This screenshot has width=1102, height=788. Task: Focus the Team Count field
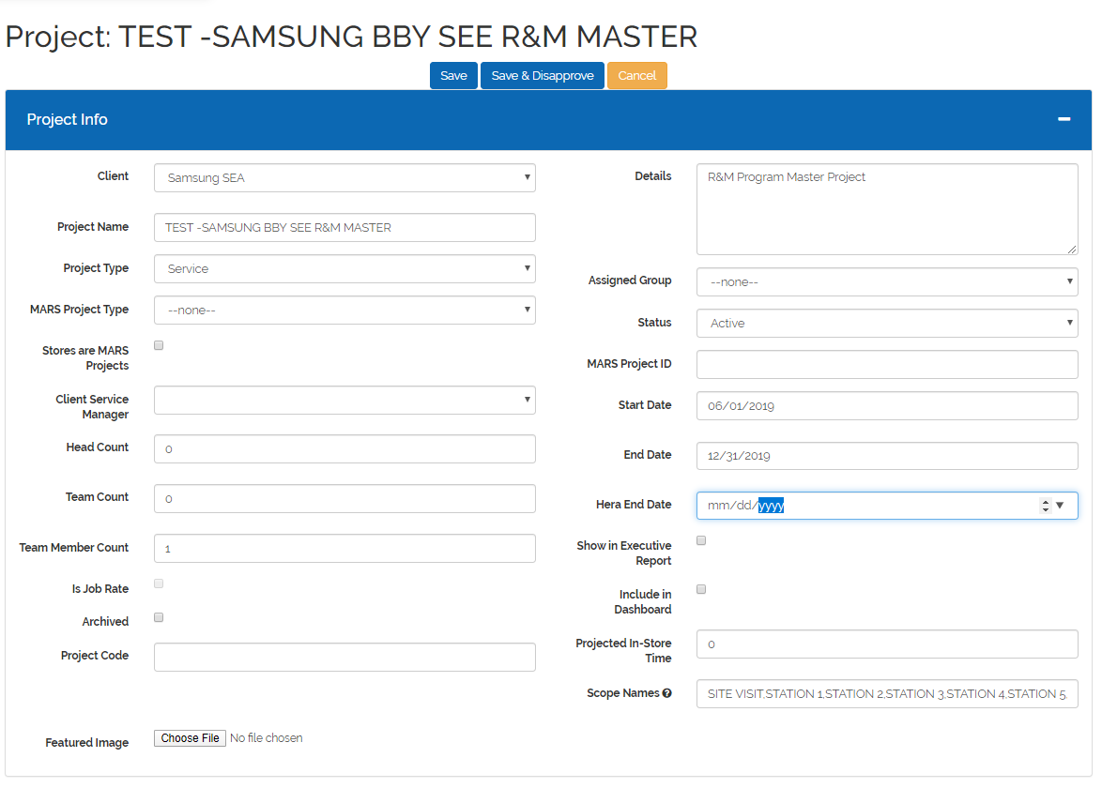(344, 499)
